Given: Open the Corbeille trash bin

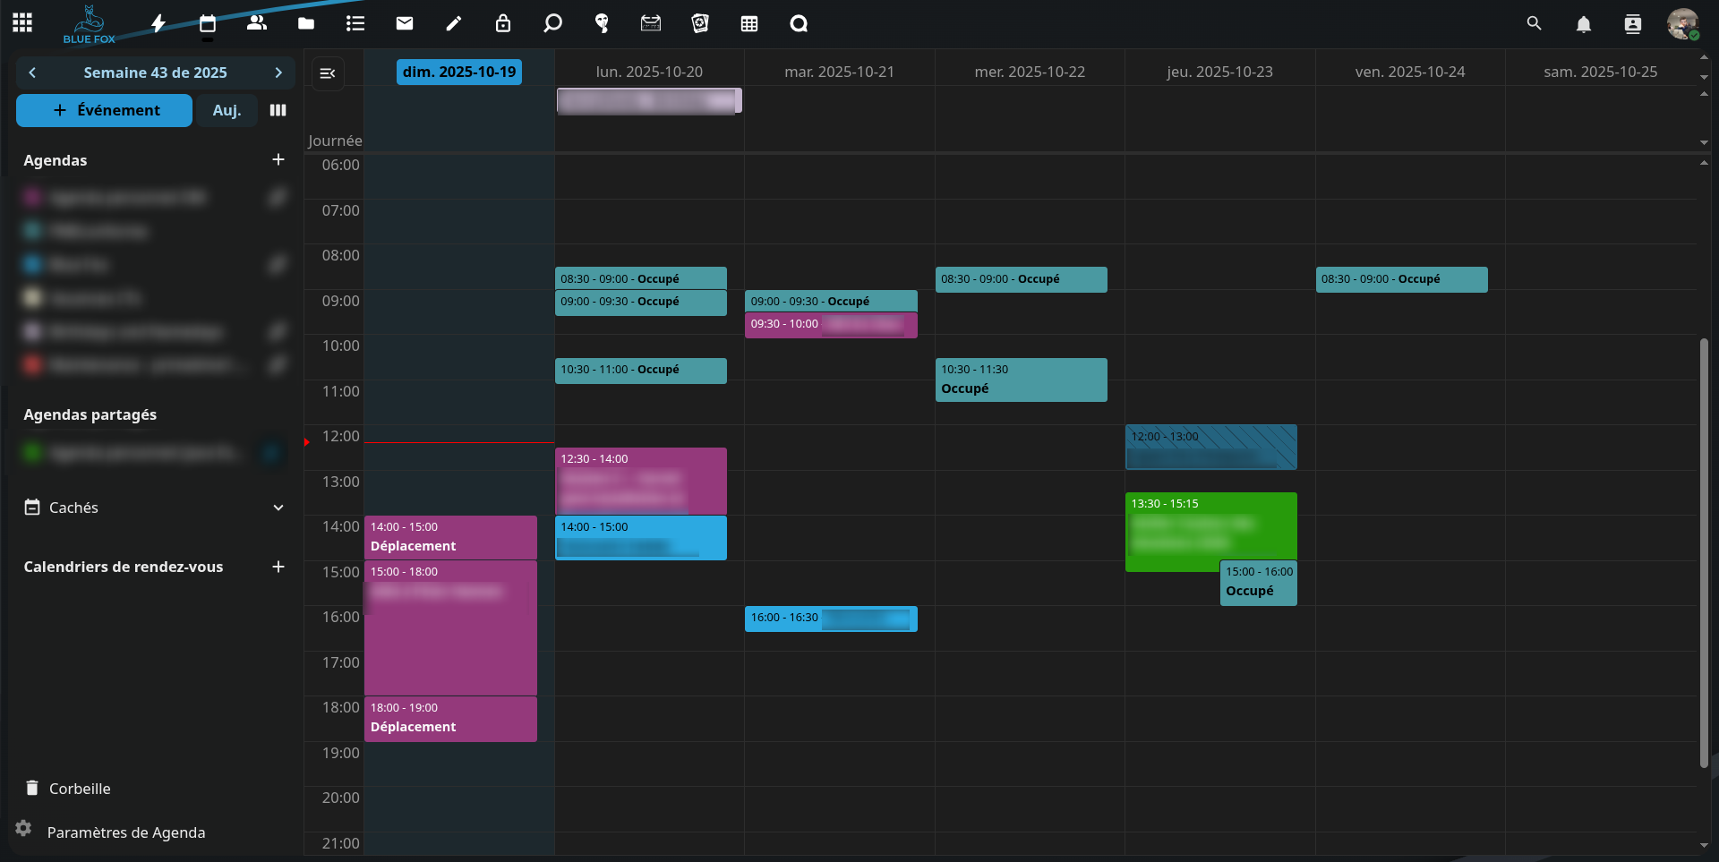Looking at the screenshot, I should [x=79, y=789].
